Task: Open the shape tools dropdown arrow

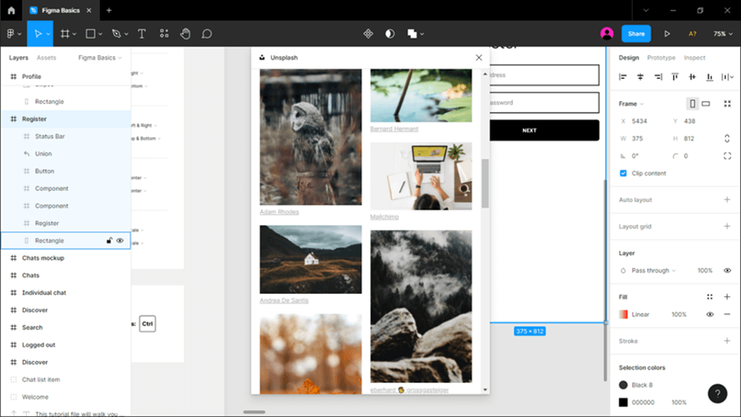Action: pyautogui.click(x=100, y=34)
